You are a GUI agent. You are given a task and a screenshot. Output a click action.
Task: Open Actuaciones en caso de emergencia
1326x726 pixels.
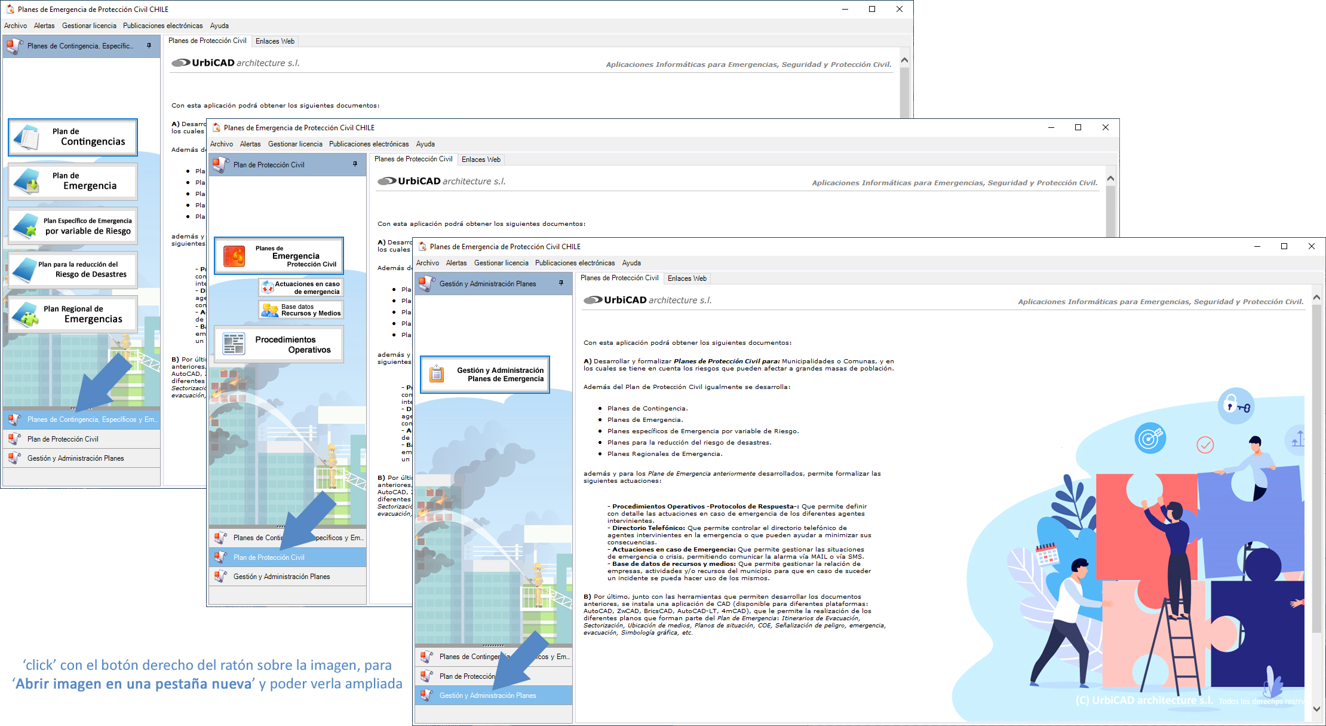301,287
